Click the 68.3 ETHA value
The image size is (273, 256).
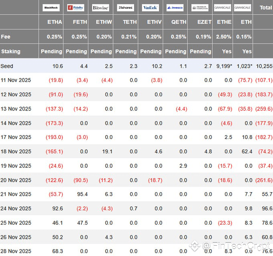point(57,251)
